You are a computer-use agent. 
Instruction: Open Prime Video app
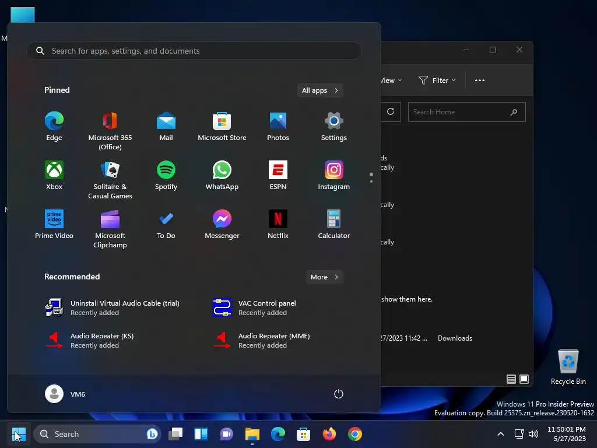click(54, 225)
